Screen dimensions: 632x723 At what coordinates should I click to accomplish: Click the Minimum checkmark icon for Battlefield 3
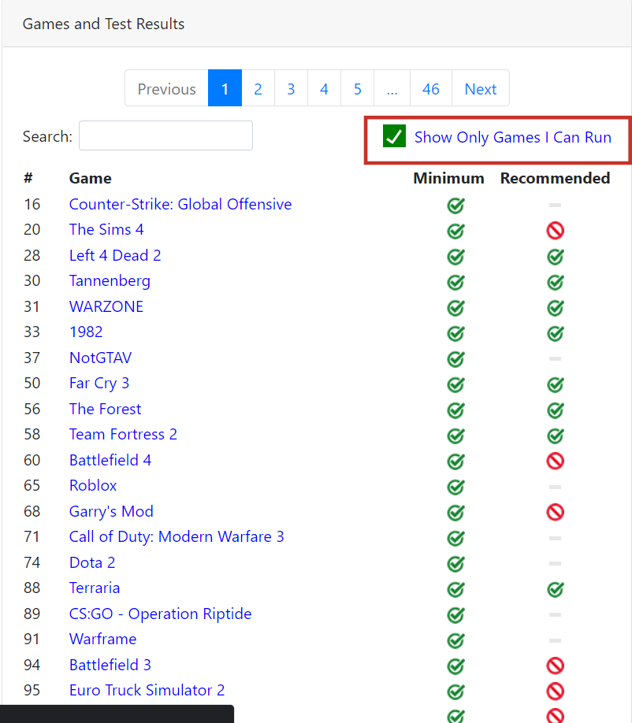point(455,666)
